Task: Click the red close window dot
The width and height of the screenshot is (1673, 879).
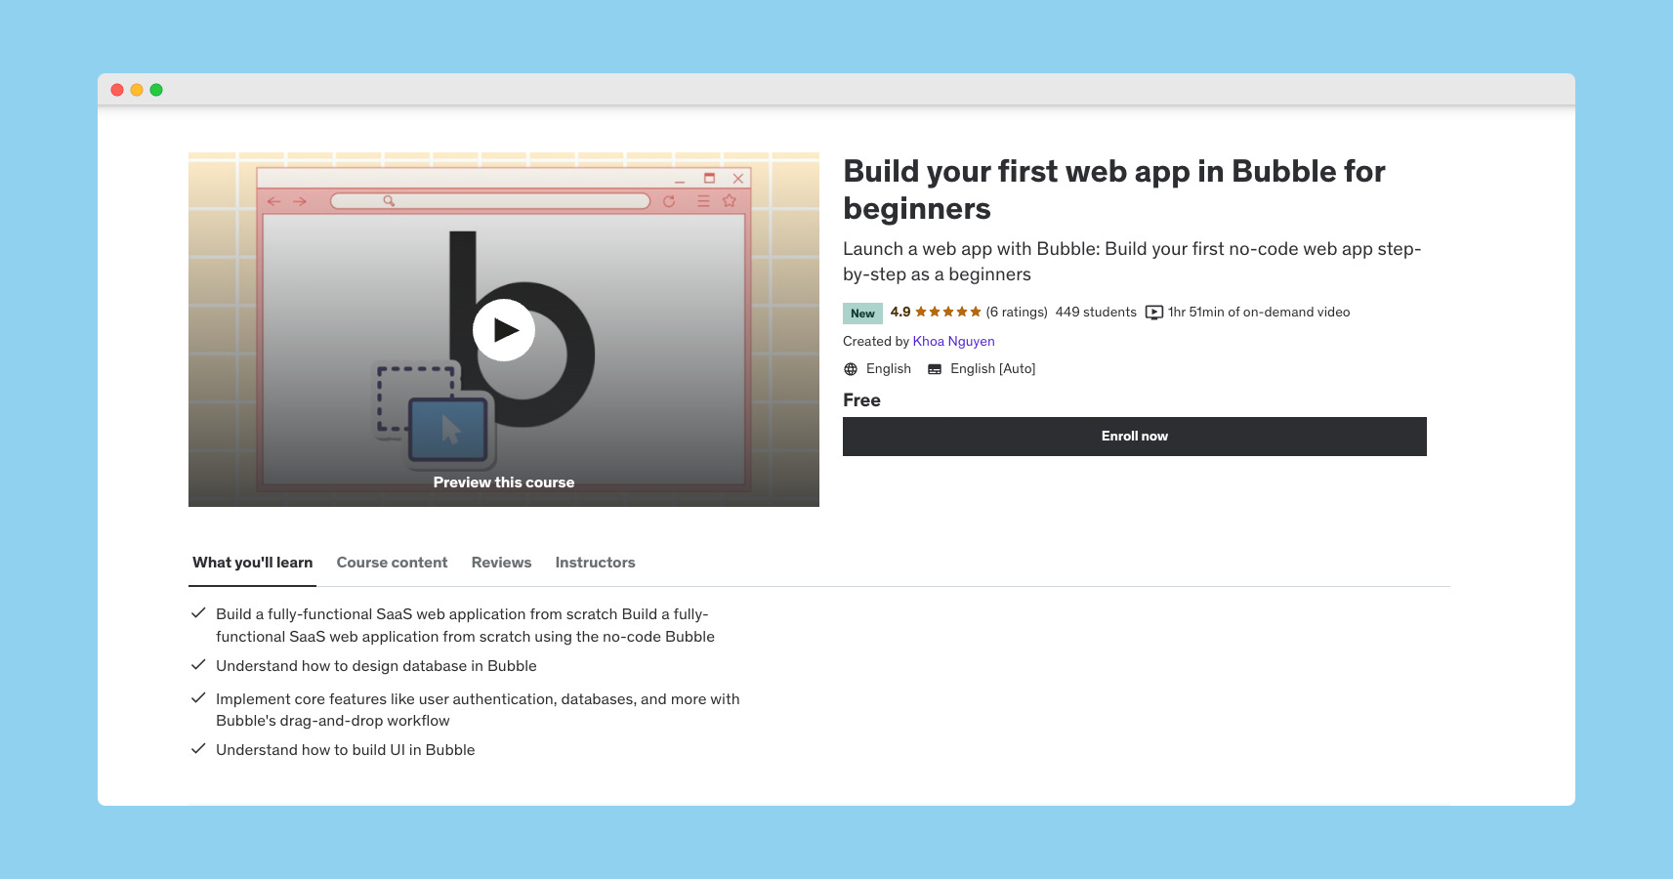Action: 117,90
